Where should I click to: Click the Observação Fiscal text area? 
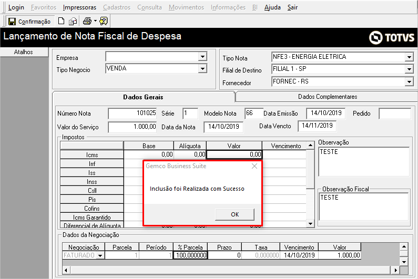pyautogui.click(x=364, y=206)
